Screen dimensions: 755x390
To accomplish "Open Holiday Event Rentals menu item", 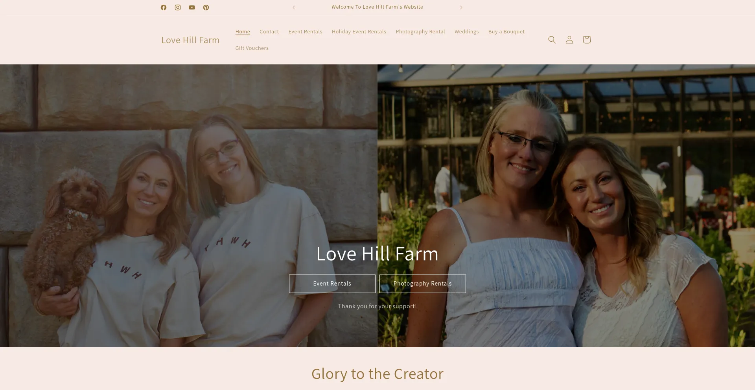I will [359, 31].
